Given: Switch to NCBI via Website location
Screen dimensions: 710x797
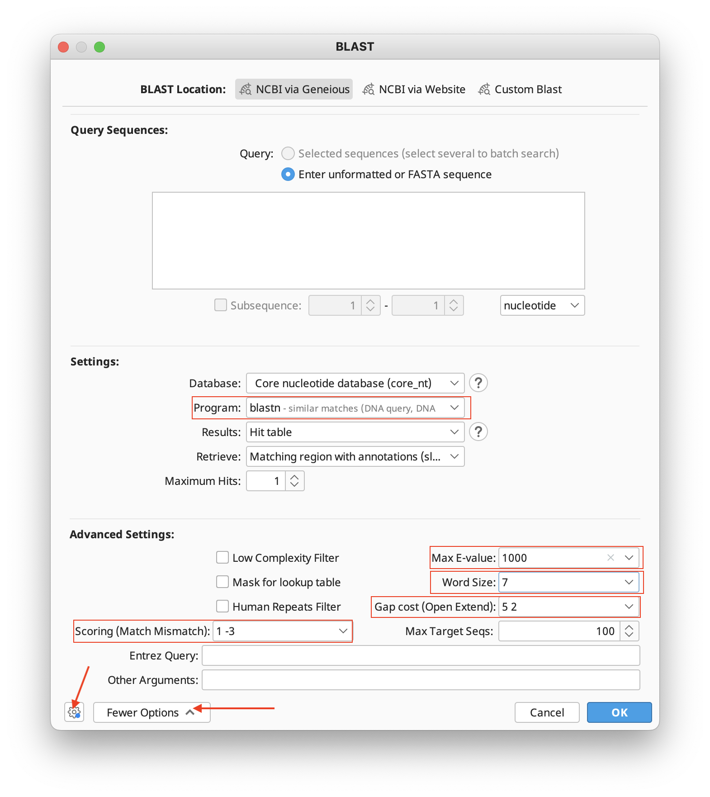Looking at the screenshot, I should coord(414,89).
